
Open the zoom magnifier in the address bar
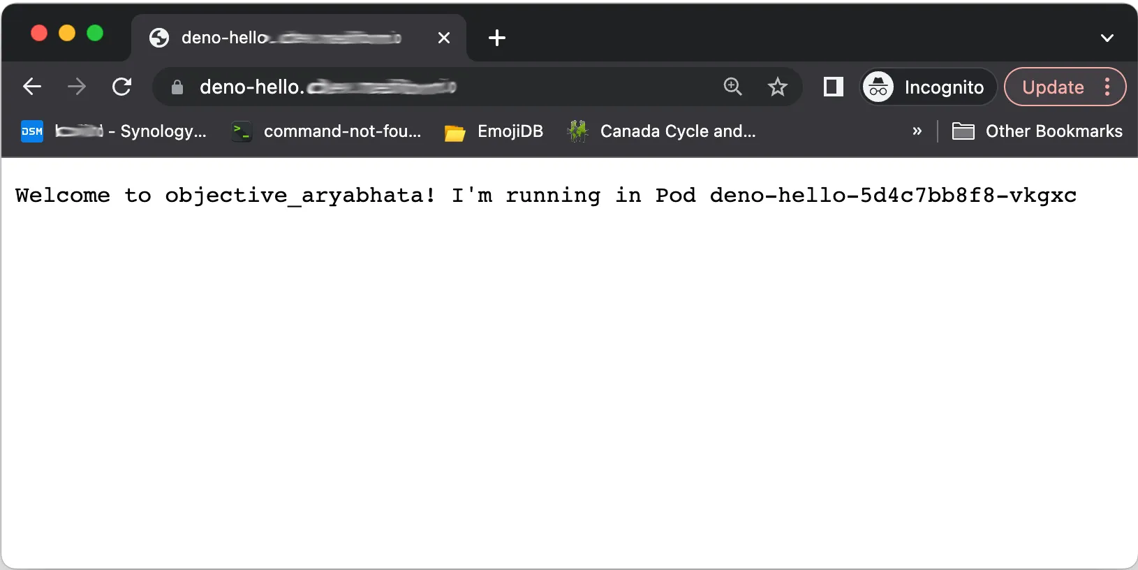pyautogui.click(x=732, y=87)
